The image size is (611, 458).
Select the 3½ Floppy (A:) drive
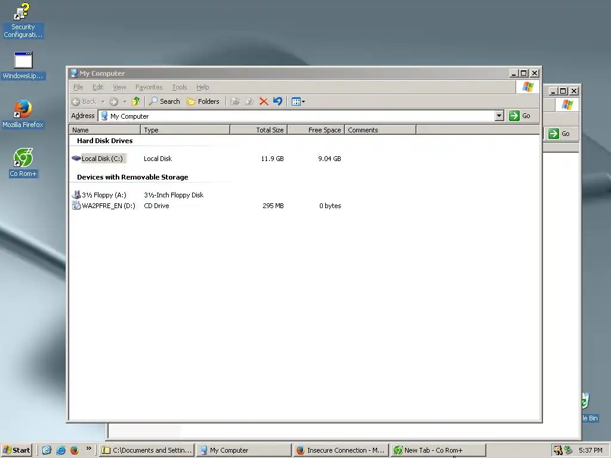[x=100, y=195]
